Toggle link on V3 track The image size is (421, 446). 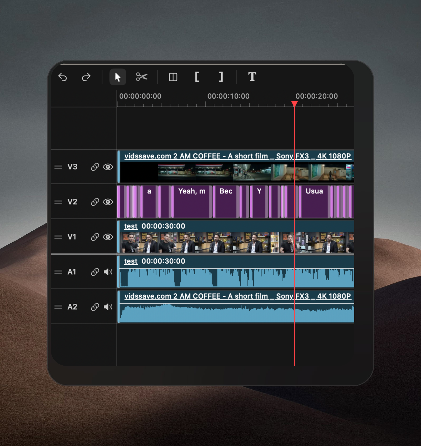click(x=95, y=167)
